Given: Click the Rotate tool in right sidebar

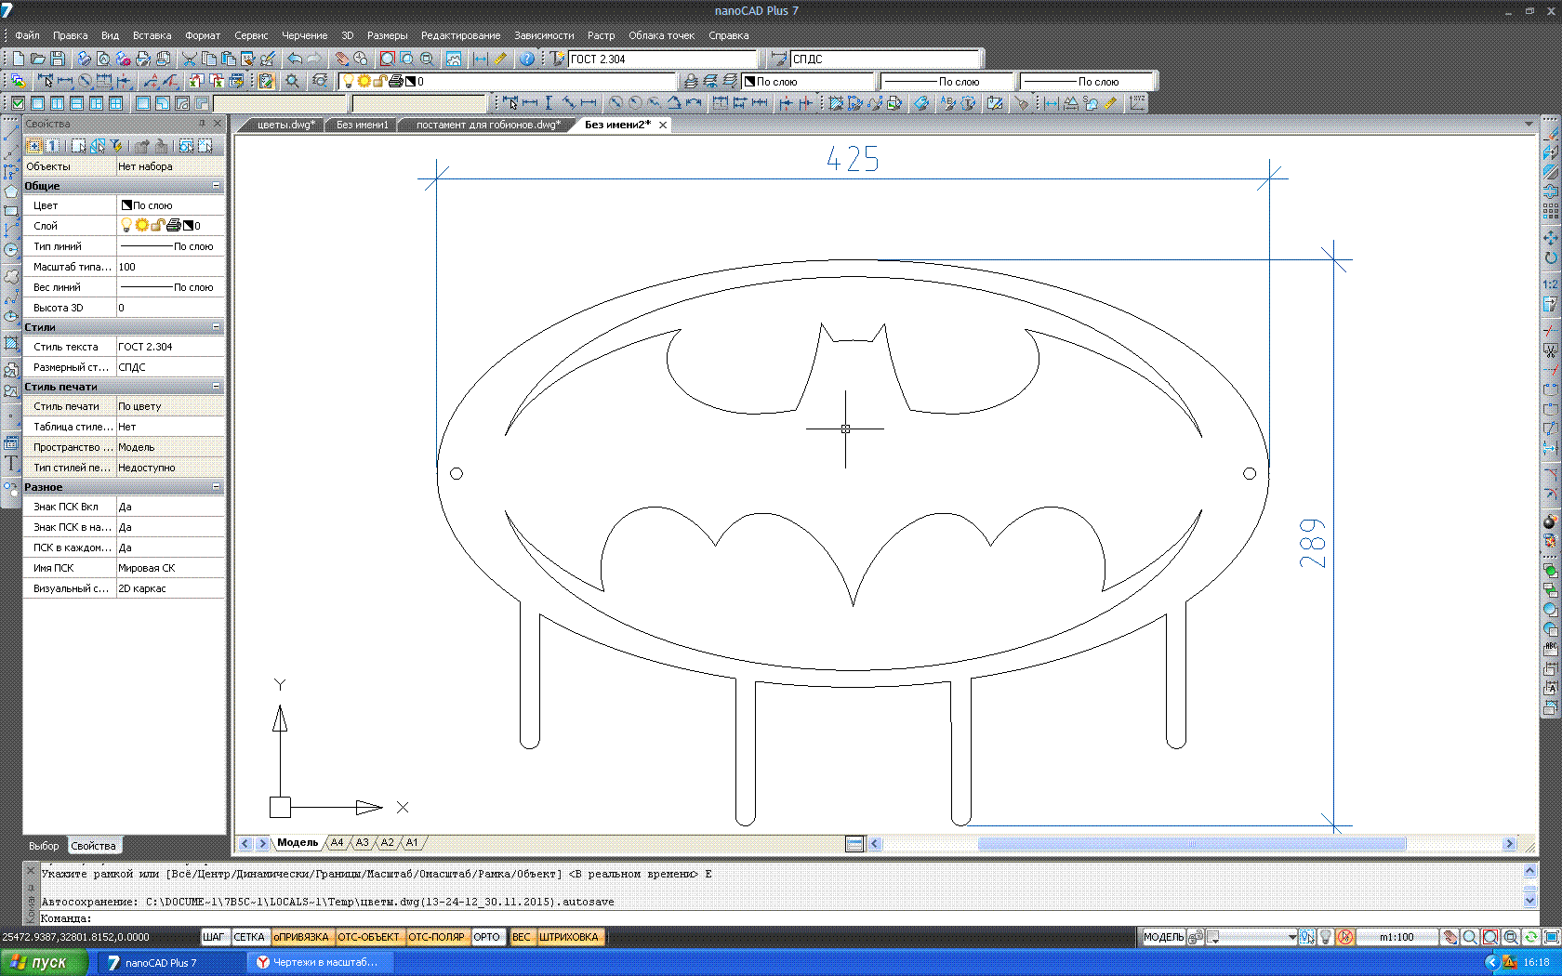Looking at the screenshot, I should (x=1550, y=258).
